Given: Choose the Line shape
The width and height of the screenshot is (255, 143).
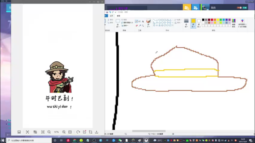Looking at the screenshot, I should 154,20.
